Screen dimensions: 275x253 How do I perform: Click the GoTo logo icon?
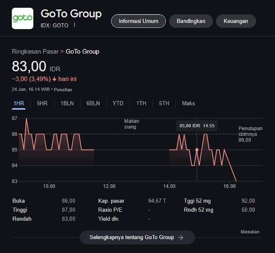click(x=22, y=18)
